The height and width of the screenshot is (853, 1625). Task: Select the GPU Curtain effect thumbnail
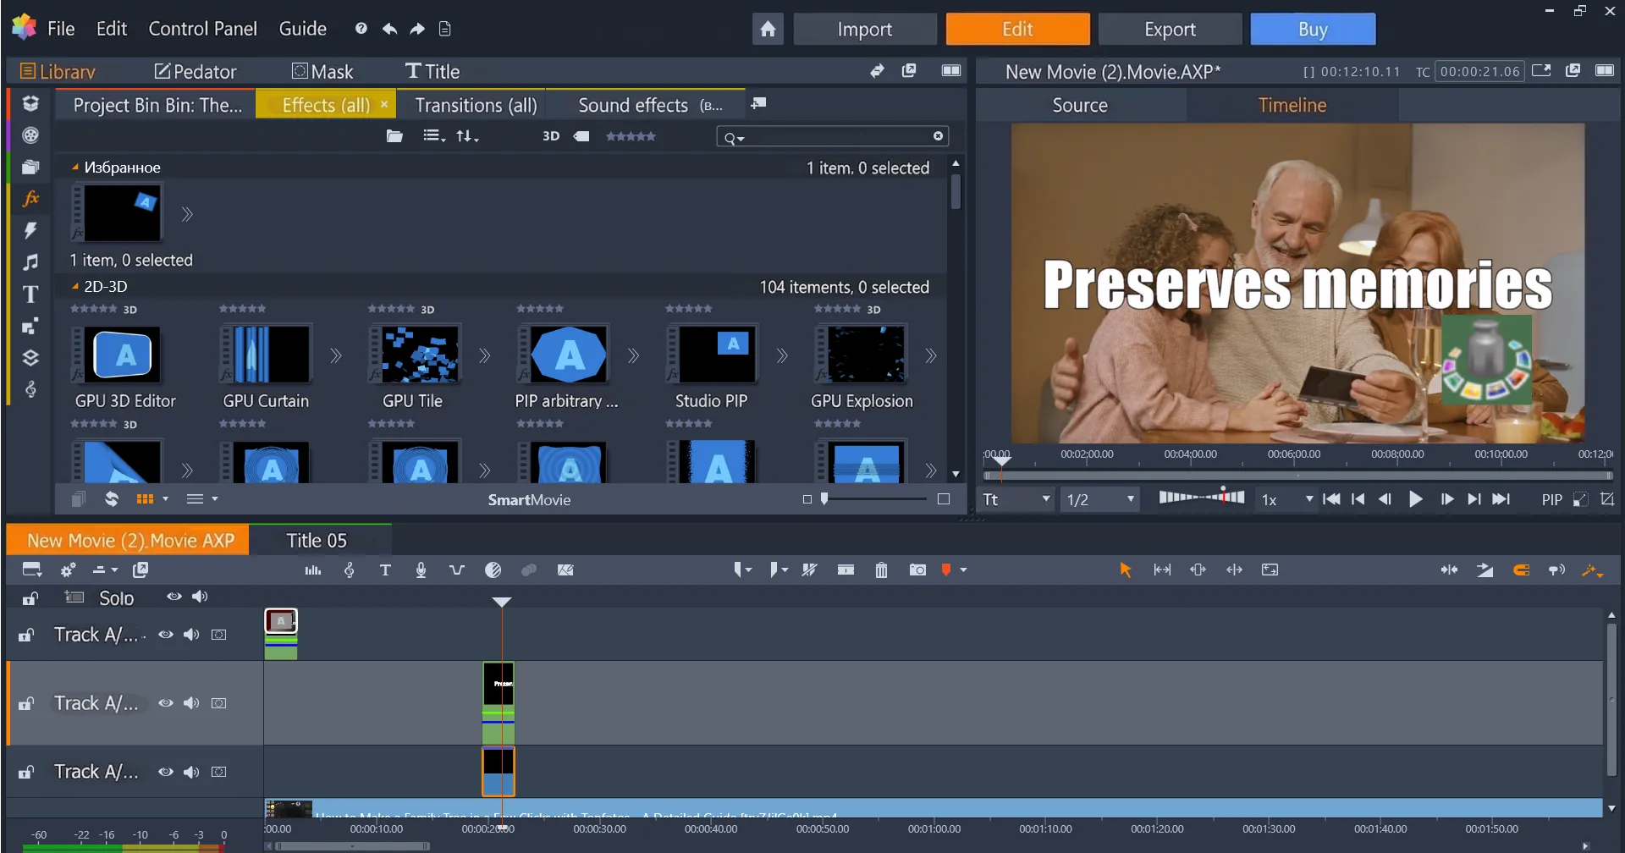point(265,355)
